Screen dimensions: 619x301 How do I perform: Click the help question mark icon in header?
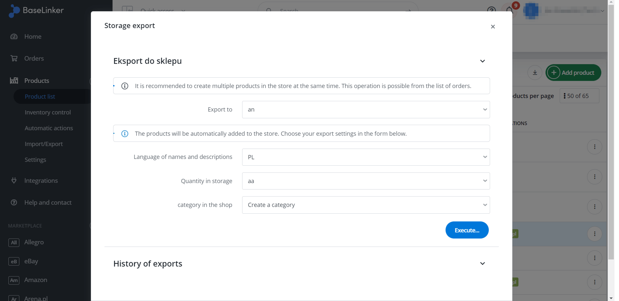click(x=491, y=10)
